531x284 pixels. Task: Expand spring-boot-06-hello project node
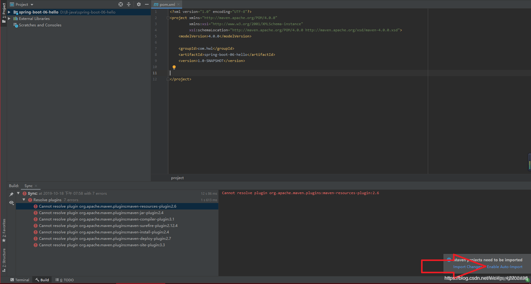point(9,12)
